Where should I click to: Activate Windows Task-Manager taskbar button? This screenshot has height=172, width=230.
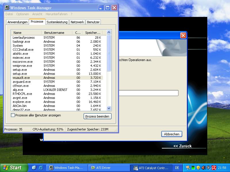coord(67,168)
